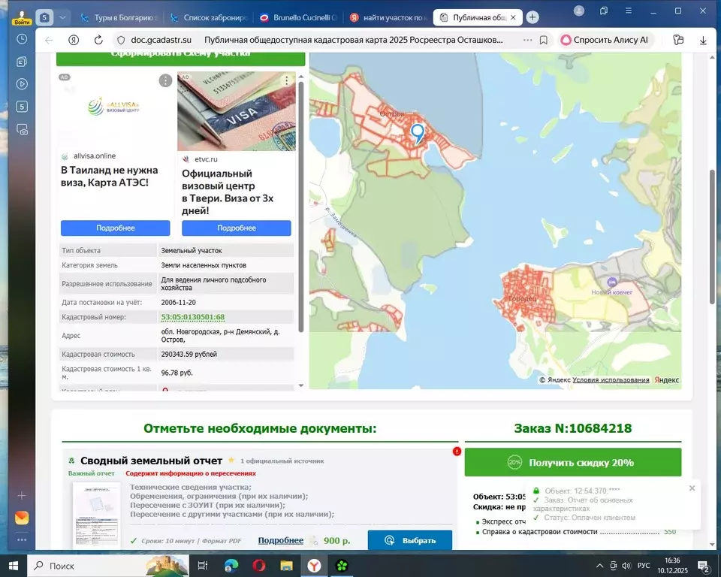Open the allvisa ad options menu
The image size is (721, 577).
point(165,80)
